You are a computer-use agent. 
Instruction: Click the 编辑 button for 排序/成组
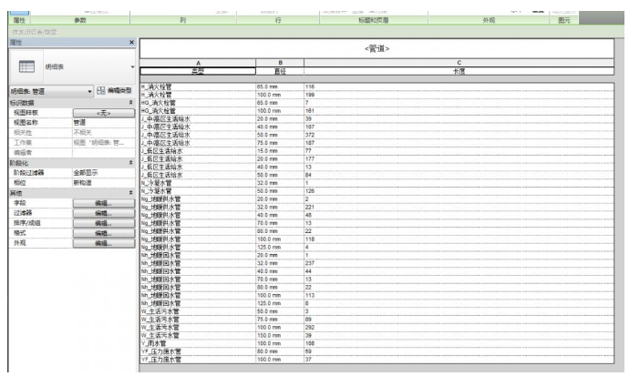pyautogui.click(x=104, y=223)
